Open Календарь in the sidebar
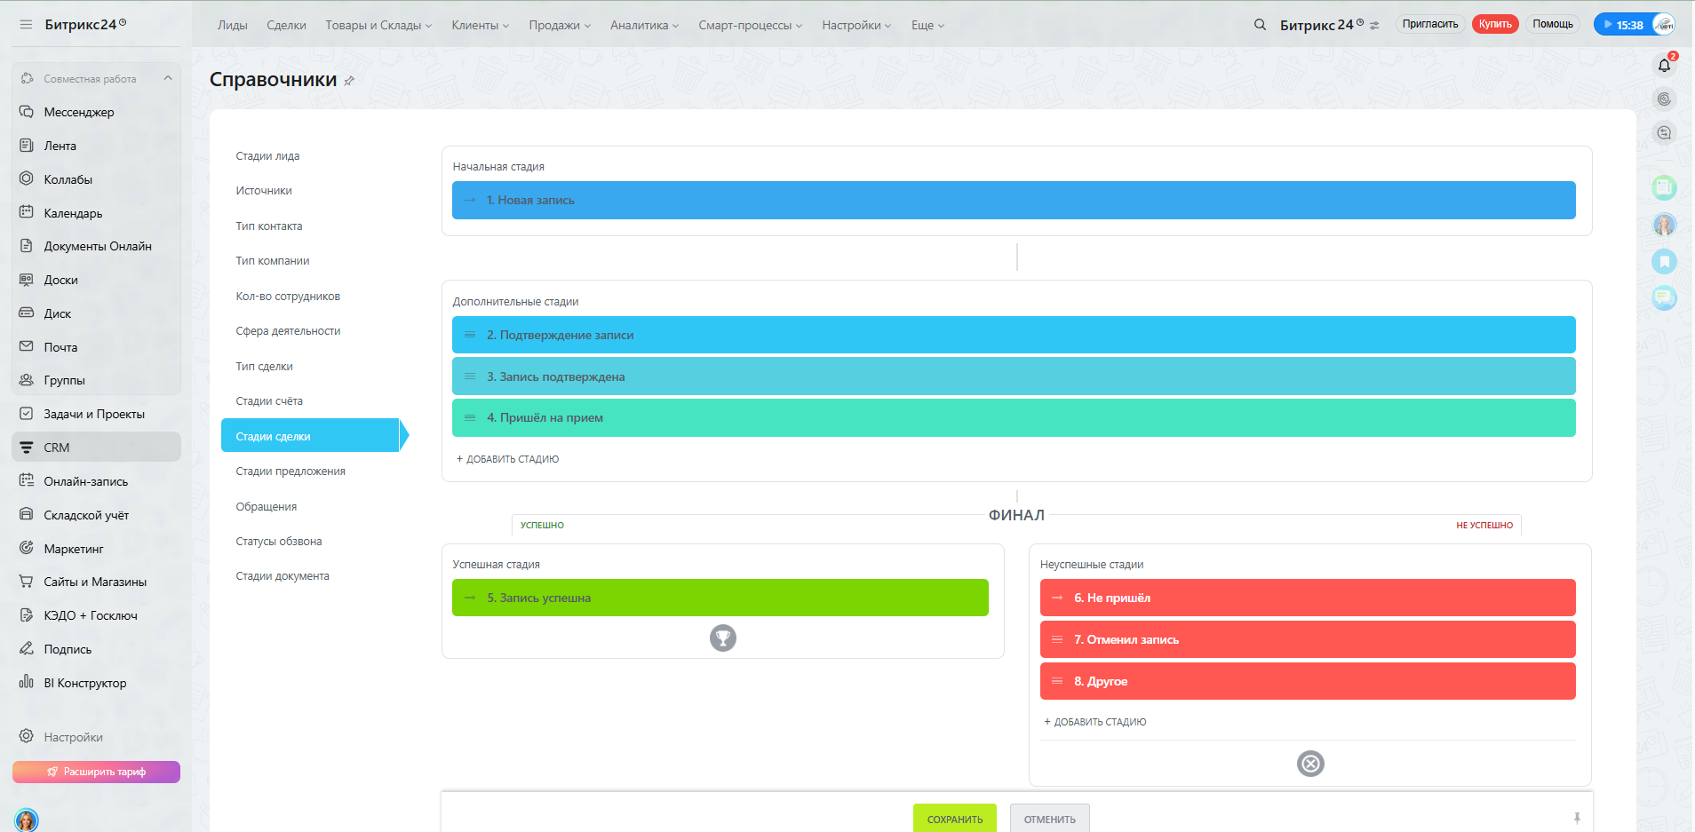Viewport: 1695px width, 832px height. click(73, 213)
